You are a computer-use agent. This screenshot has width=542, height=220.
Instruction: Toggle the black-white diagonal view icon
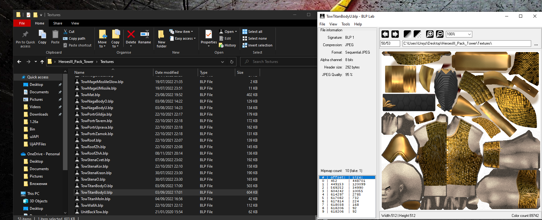[x=408, y=34]
